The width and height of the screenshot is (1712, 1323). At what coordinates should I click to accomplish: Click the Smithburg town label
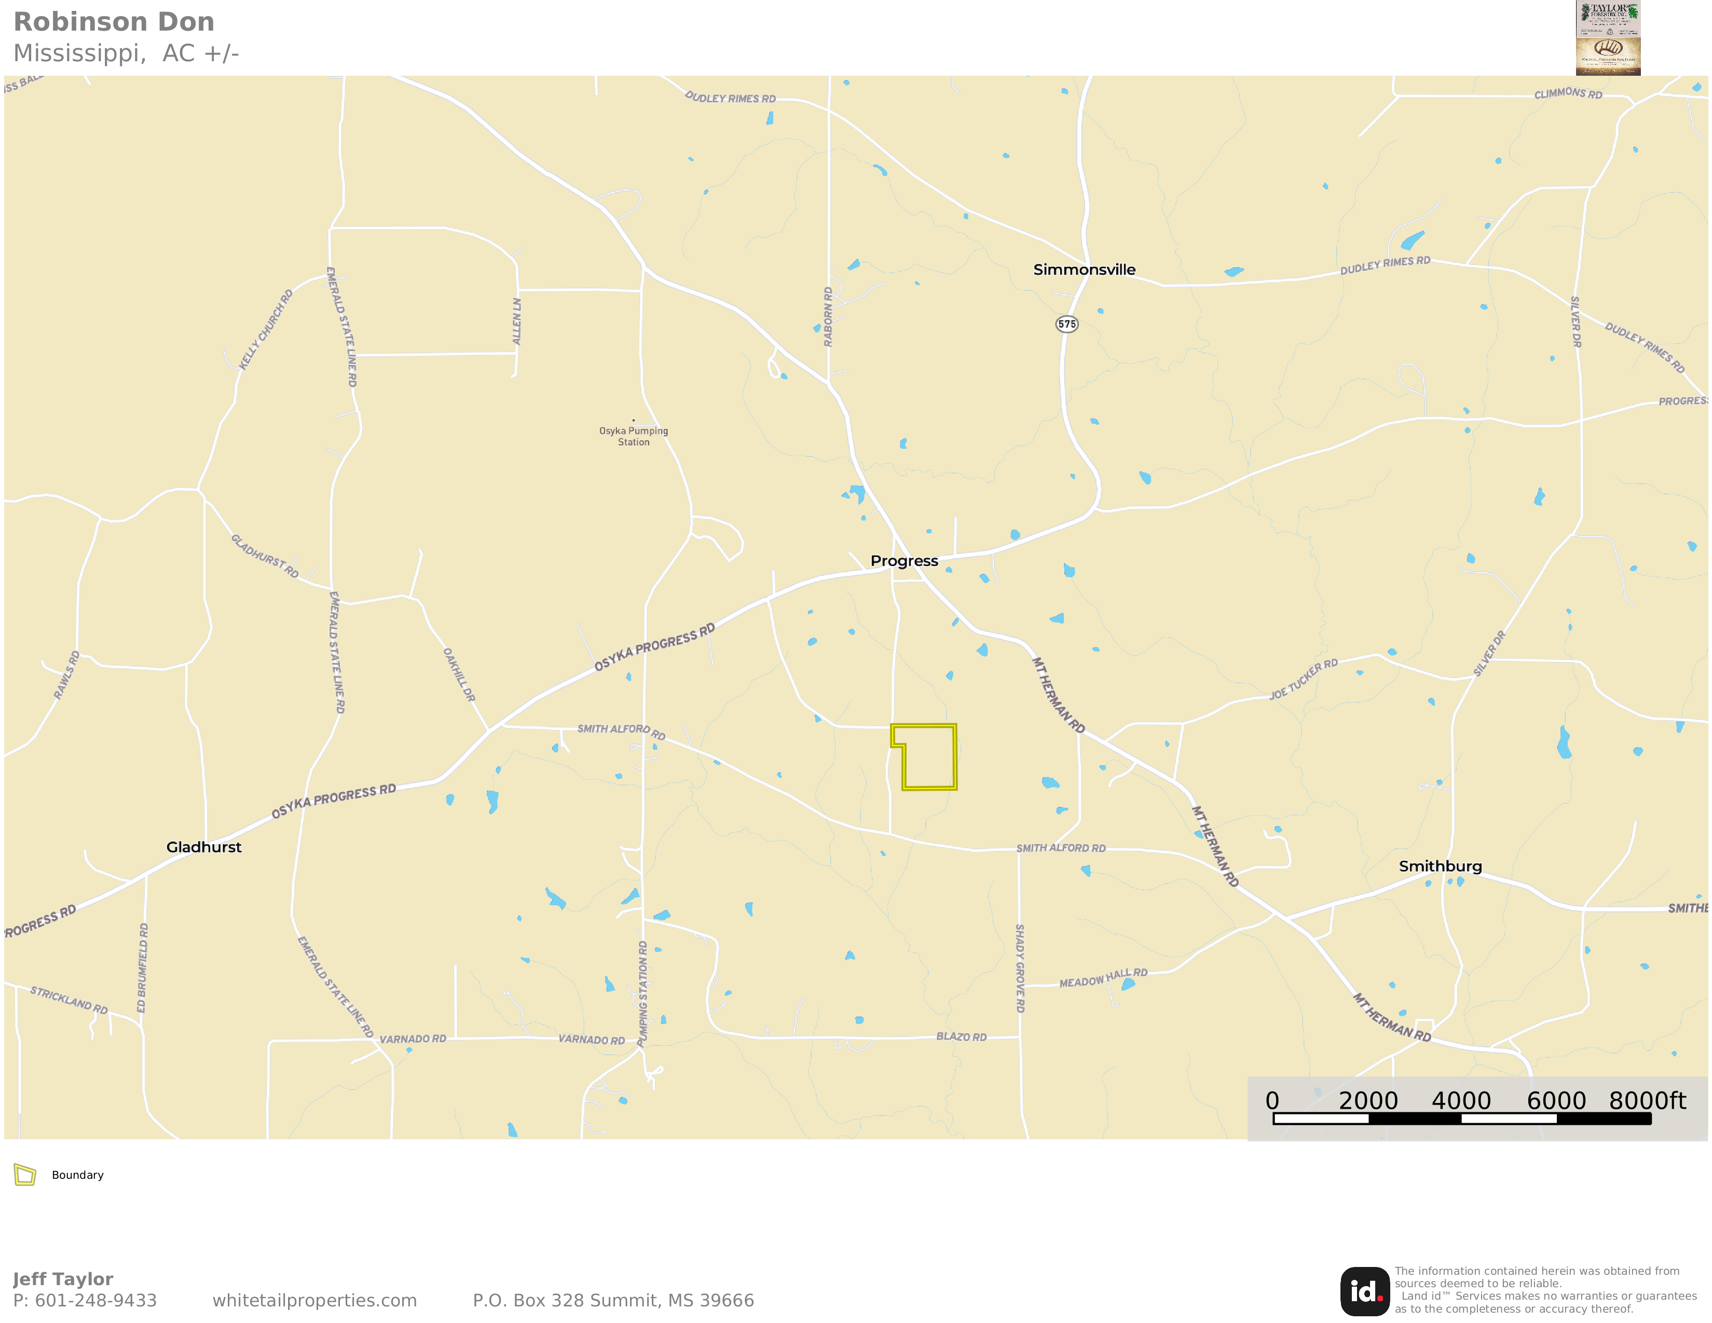(1440, 867)
